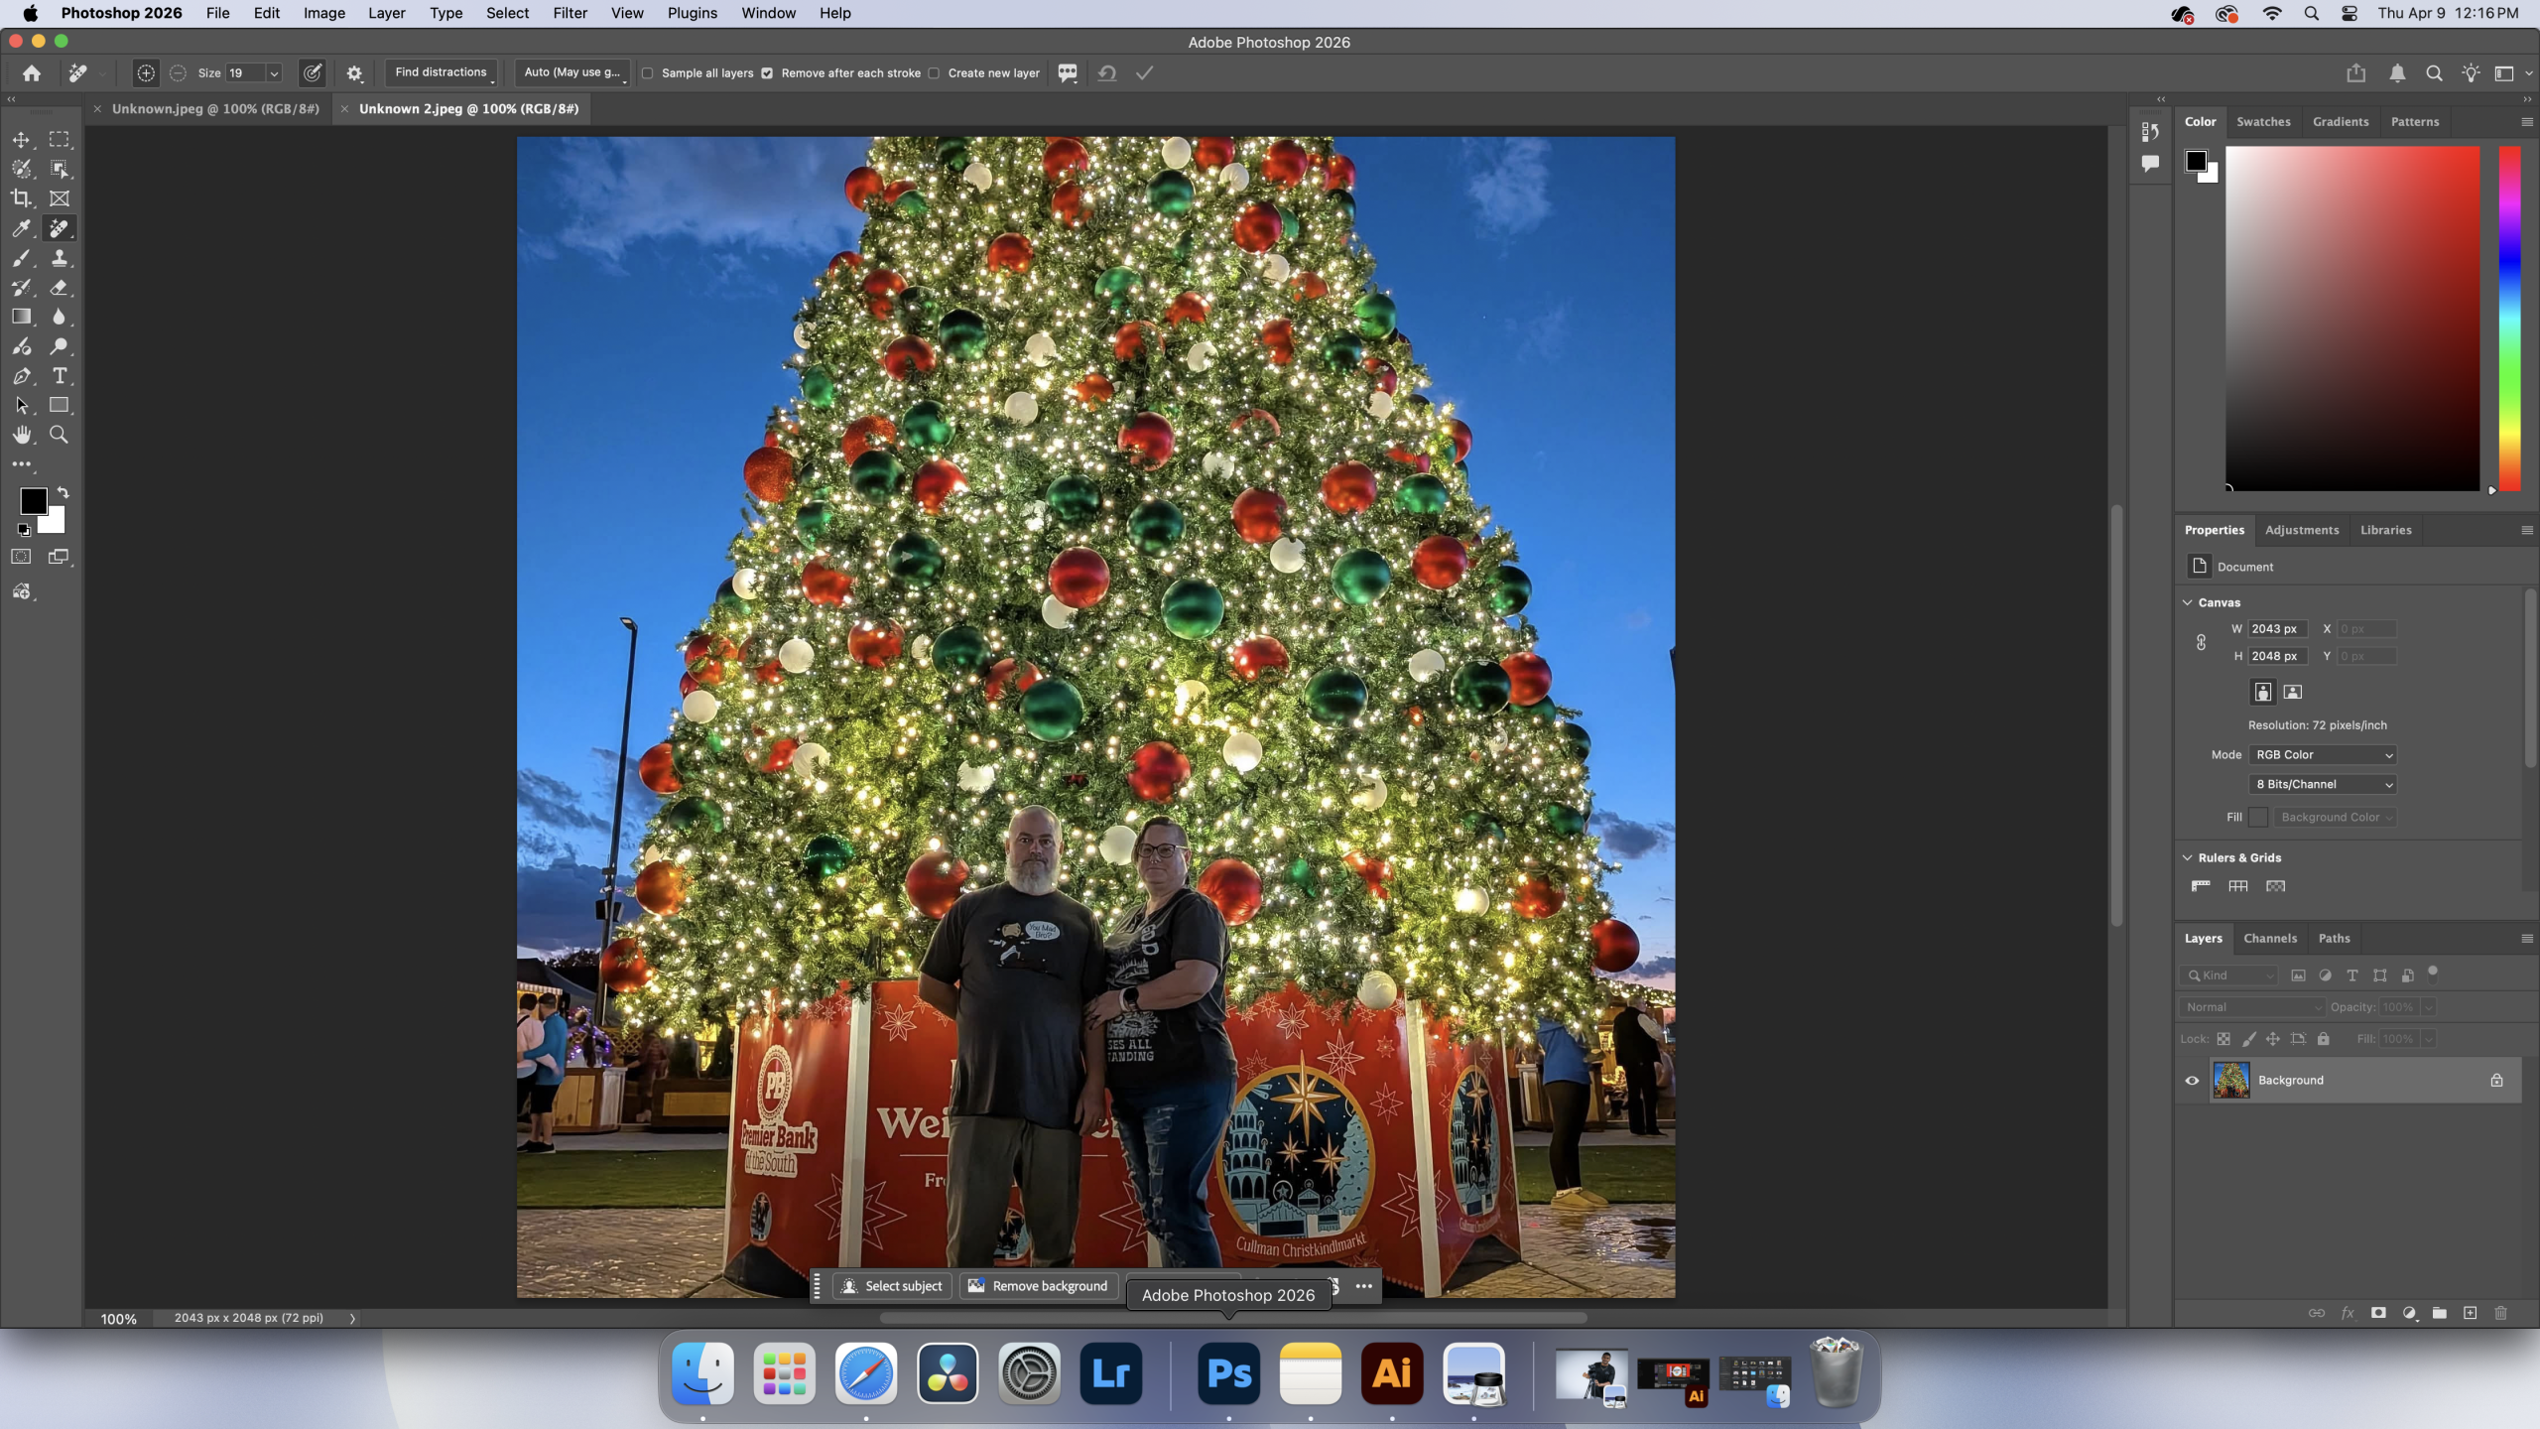The image size is (2540, 1429).
Task: Select the Eraser tool
Action: 60,288
